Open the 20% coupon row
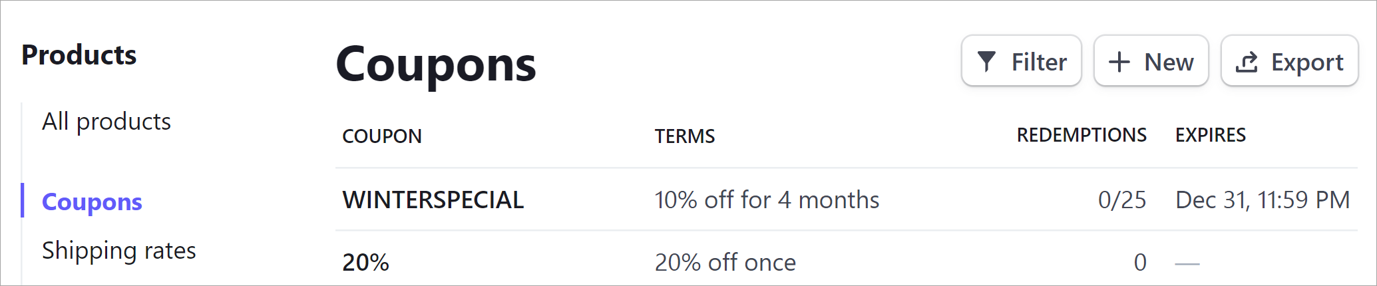1377x286 pixels. (x=847, y=262)
